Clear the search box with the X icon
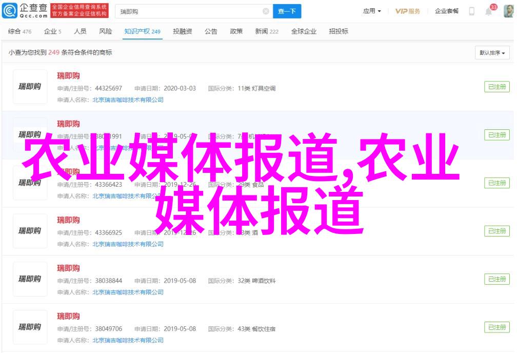Image resolution: width=517 pixels, height=355 pixels. (x=266, y=12)
